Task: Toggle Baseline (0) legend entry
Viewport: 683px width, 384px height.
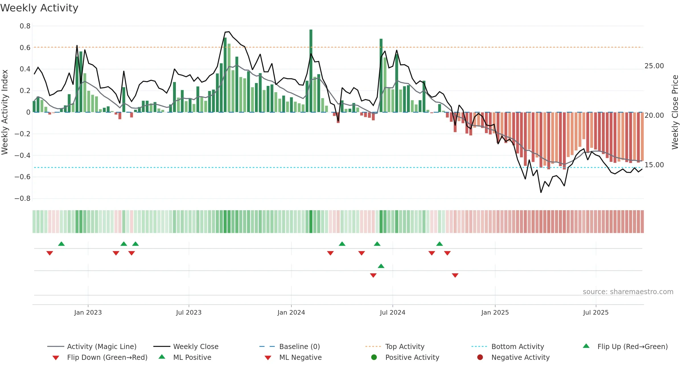Action: coord(290,346)
